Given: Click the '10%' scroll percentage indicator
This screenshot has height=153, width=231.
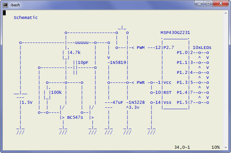Looking at the screenshot, I should point(216,147).
